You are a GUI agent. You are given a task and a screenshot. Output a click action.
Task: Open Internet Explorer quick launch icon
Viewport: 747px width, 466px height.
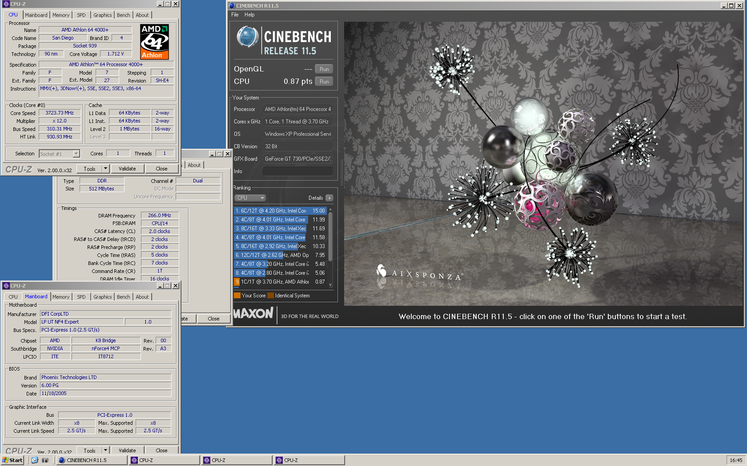click(35, 460)
